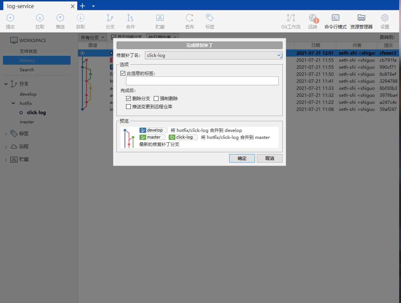The image size is (401, 303).
Task: Open the date ordering dropdown
Action: pyautogui.click(x=162, y=37)
